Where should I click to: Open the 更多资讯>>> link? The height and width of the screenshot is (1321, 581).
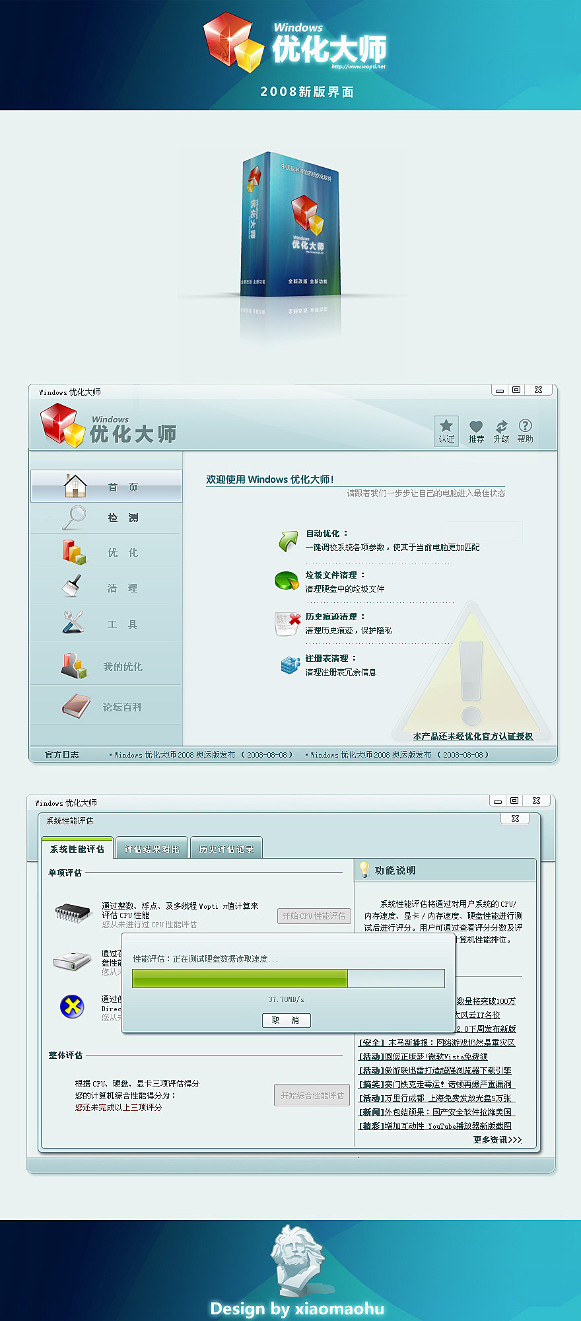[497, 1139]
